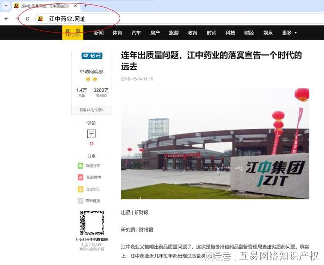Viewport: 324px width, 265px height.
Task: Click the 3260万 总阅读 count
Action: point(101,93)
